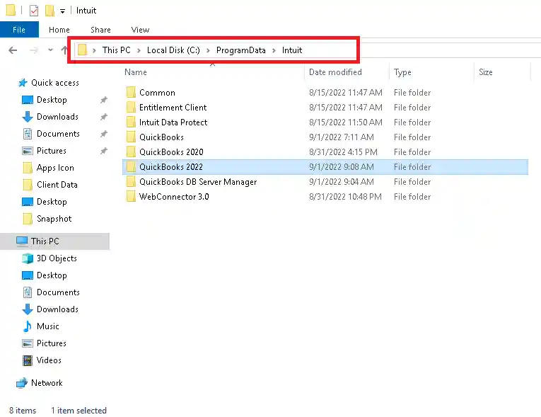Viewport: 541px width, 417px height.
Task: Open 3D Objects under This PC
Action: [57, 258]
